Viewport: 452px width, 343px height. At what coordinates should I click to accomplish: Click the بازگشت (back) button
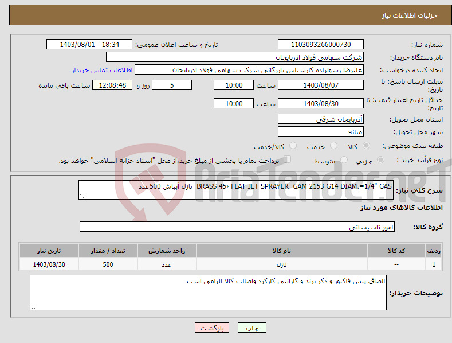tap(212, 328)
